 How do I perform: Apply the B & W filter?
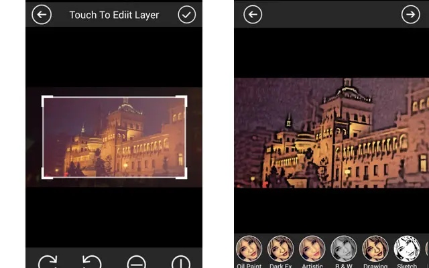pos(343,249)
